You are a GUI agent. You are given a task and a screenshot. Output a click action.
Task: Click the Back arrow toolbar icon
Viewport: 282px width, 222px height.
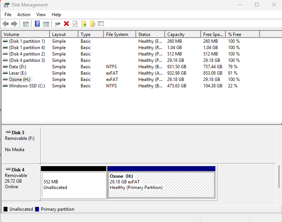point(6,24)
